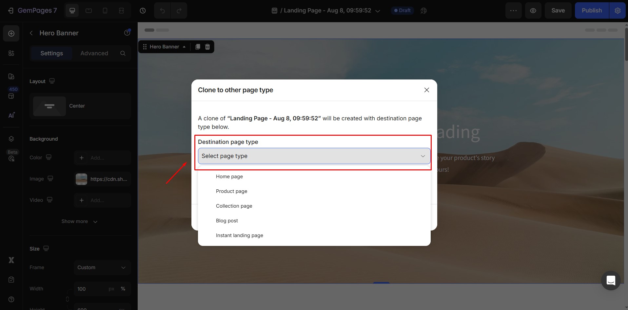628x310 pixels.
Task: Switch to tablet preview mode icon
Action: [x=88, y=10]
